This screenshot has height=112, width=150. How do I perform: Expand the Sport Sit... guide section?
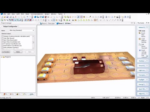tap(147, 89)
